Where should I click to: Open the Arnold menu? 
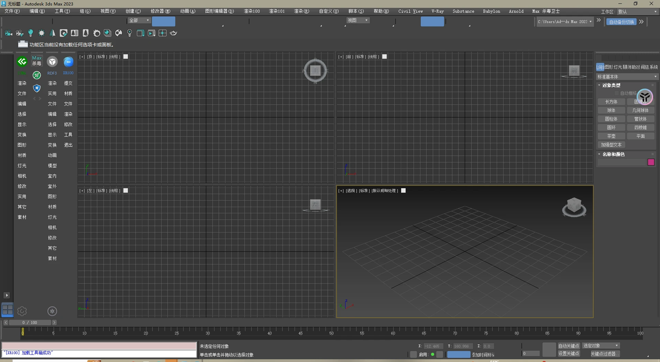516,12
